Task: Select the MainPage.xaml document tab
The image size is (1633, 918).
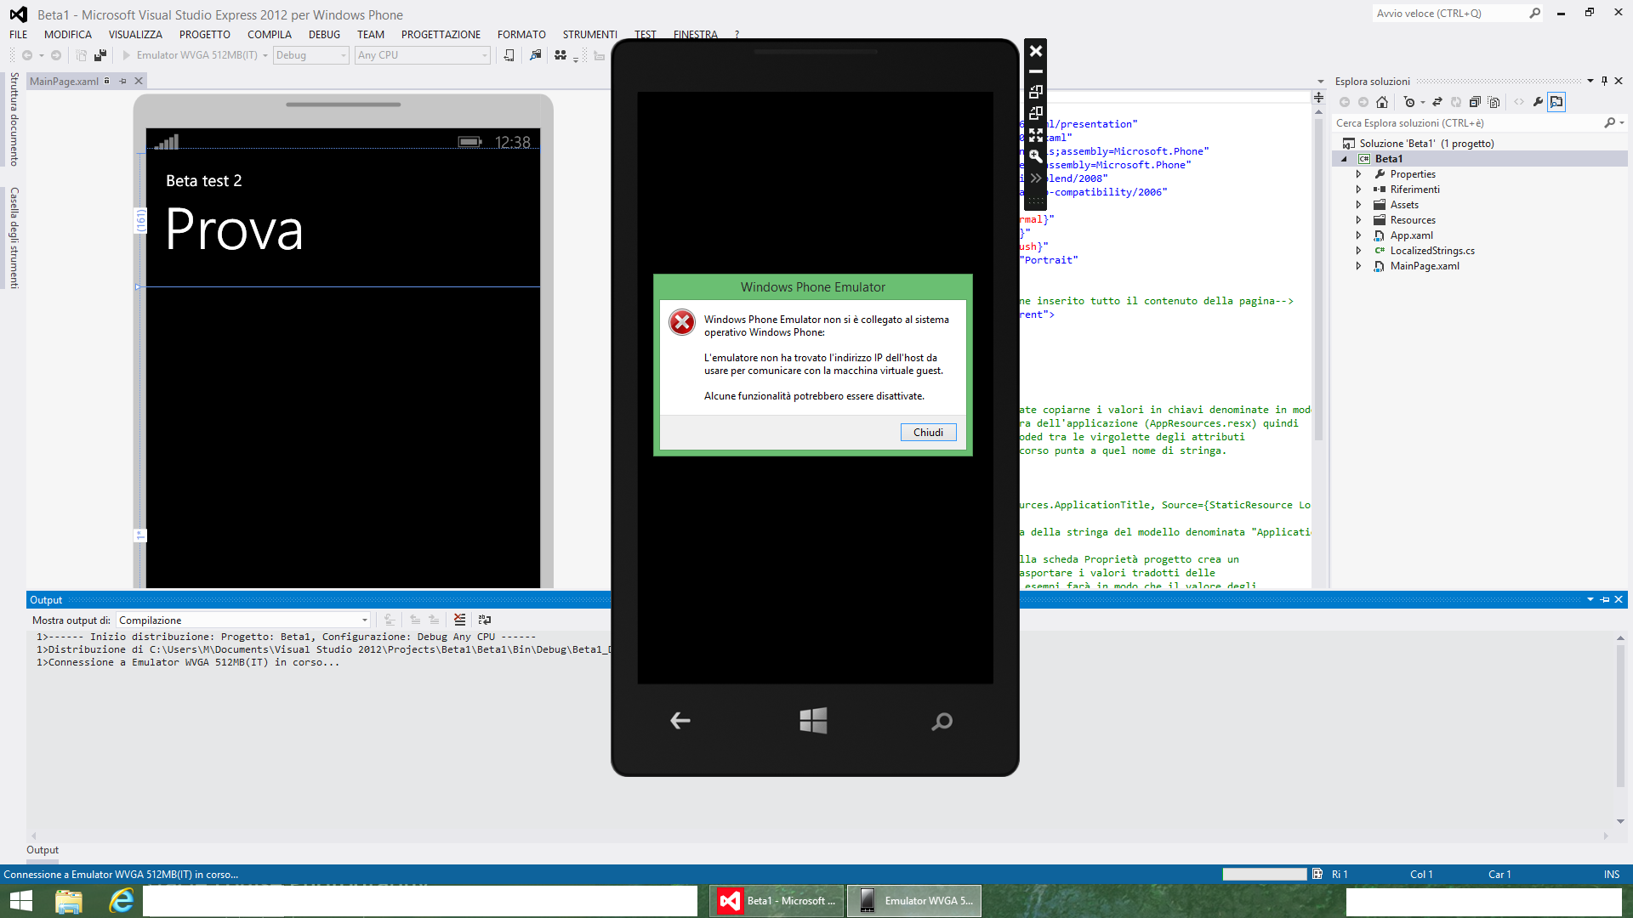Action: [64, 82]
